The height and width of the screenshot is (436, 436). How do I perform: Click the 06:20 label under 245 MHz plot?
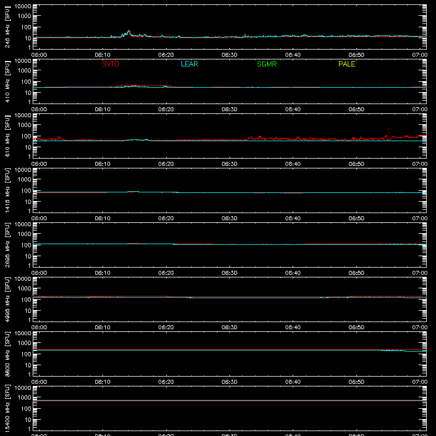coord(166,55)
